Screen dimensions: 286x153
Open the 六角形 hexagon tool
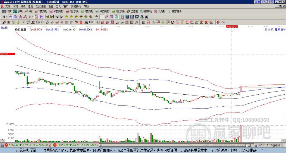tap(160, 11)
